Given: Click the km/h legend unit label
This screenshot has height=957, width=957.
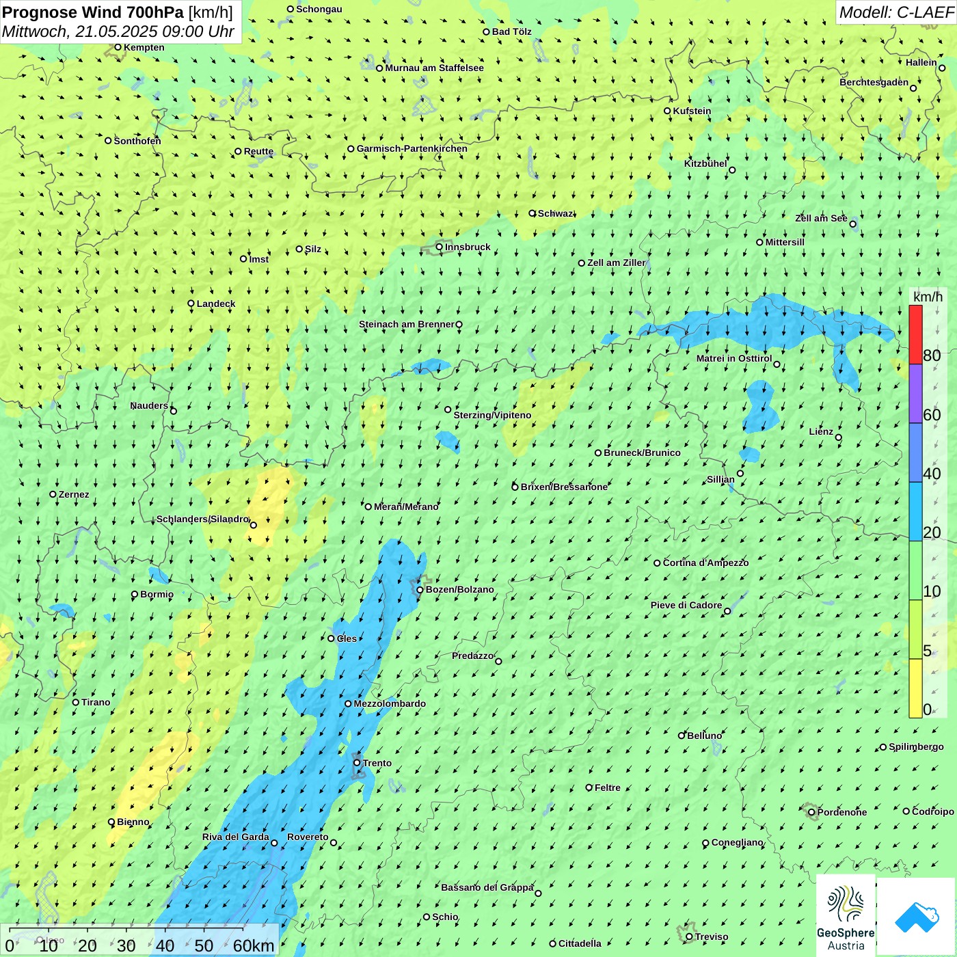Looking at the screenshot, I should tap(928, 297).
